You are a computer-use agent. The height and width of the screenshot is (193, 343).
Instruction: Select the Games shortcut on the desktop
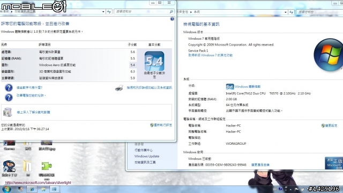[9, 145]
